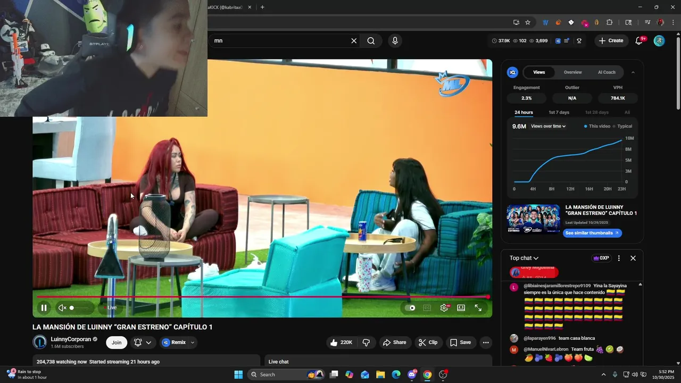Enter full screen video mode
The height and width of the screenshot is (383, 681).
pyautogui.click(x=478, y=307)
